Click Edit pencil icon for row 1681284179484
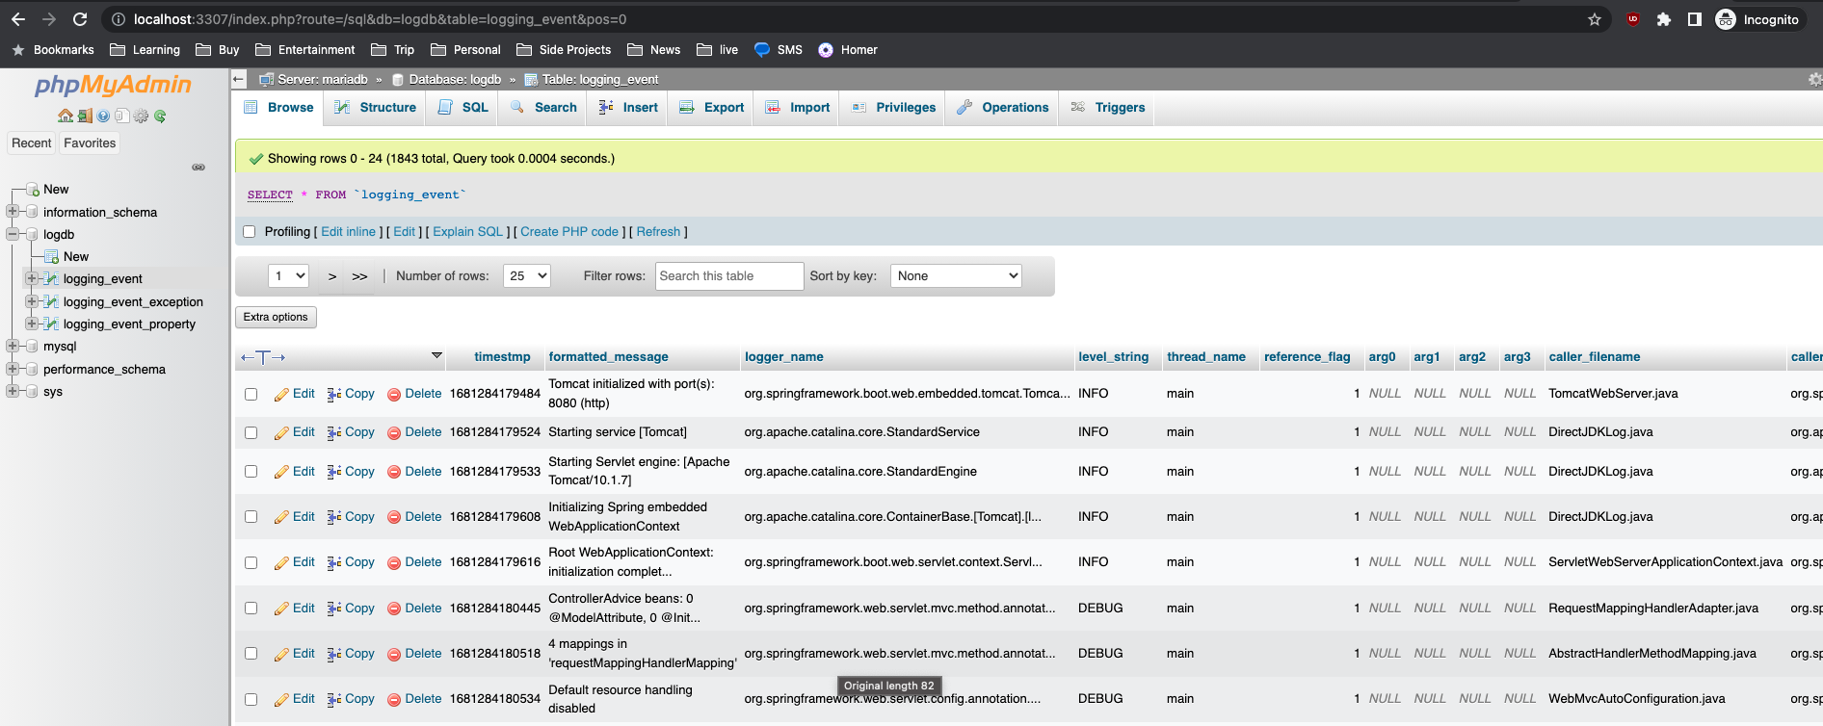 pyautogui.click(x=281, y=394)
